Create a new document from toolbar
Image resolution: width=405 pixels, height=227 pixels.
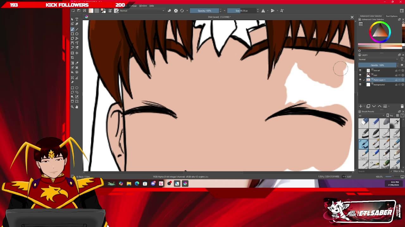[73, 11]
